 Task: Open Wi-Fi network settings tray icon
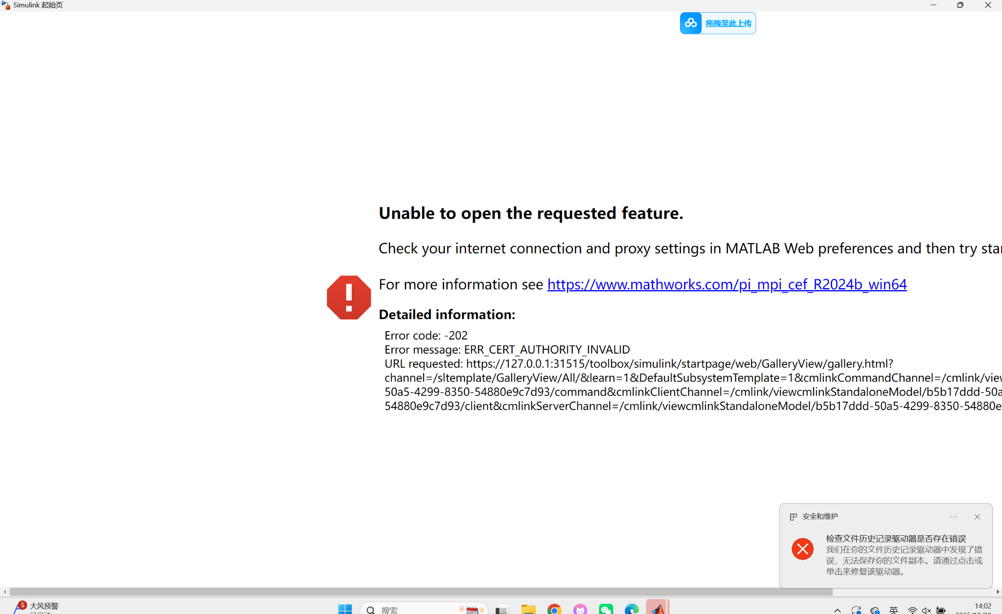coord(912,610)
